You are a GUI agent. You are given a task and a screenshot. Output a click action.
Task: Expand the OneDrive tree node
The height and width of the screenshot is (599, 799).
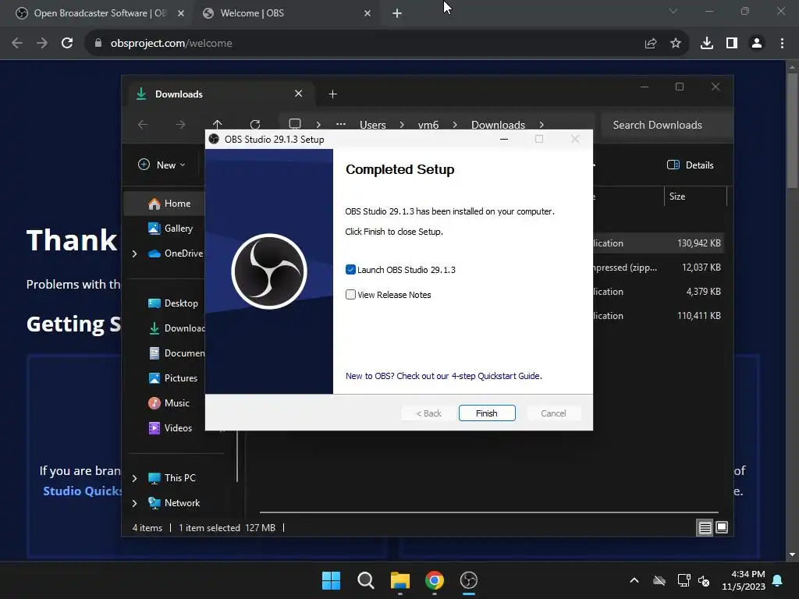[134, 253]
